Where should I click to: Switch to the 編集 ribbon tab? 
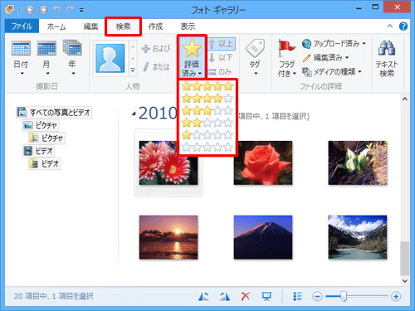(90, 27)
